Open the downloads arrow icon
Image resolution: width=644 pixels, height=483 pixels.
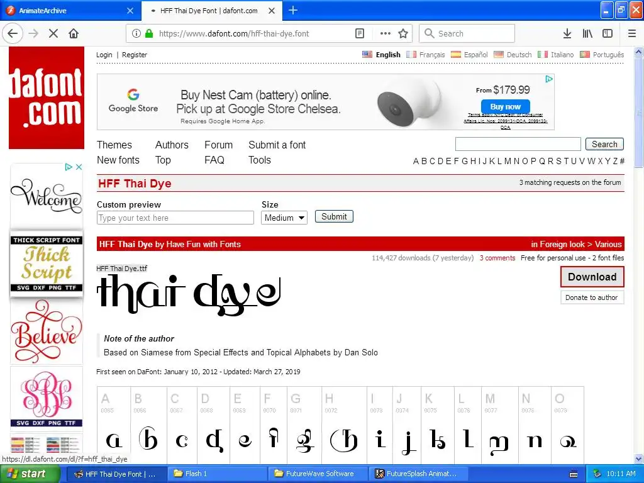567,33
